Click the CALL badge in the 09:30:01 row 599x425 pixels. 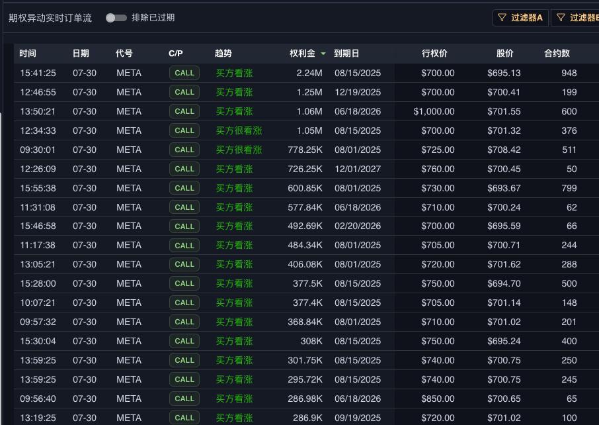coord(184,150)
